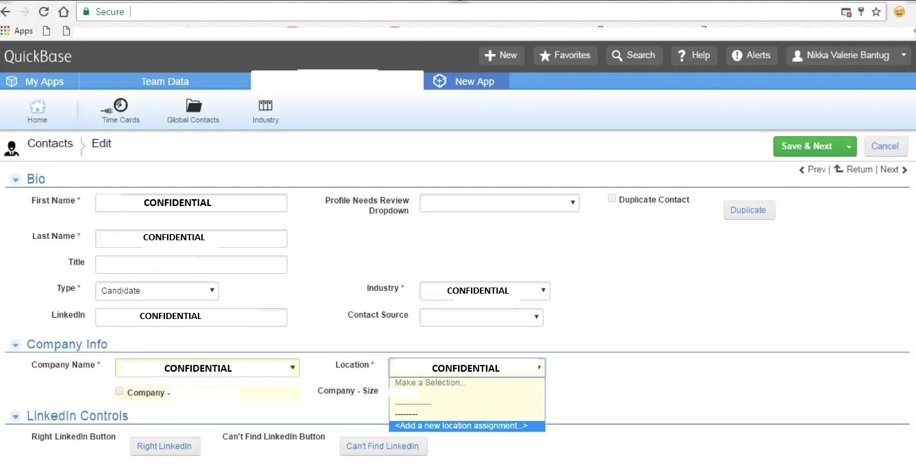Click the Search button in the header
This screenshot has width=916, height=471.
[634, 55]
